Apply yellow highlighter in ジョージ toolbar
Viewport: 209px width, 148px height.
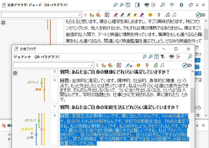(x=135, y=15)
